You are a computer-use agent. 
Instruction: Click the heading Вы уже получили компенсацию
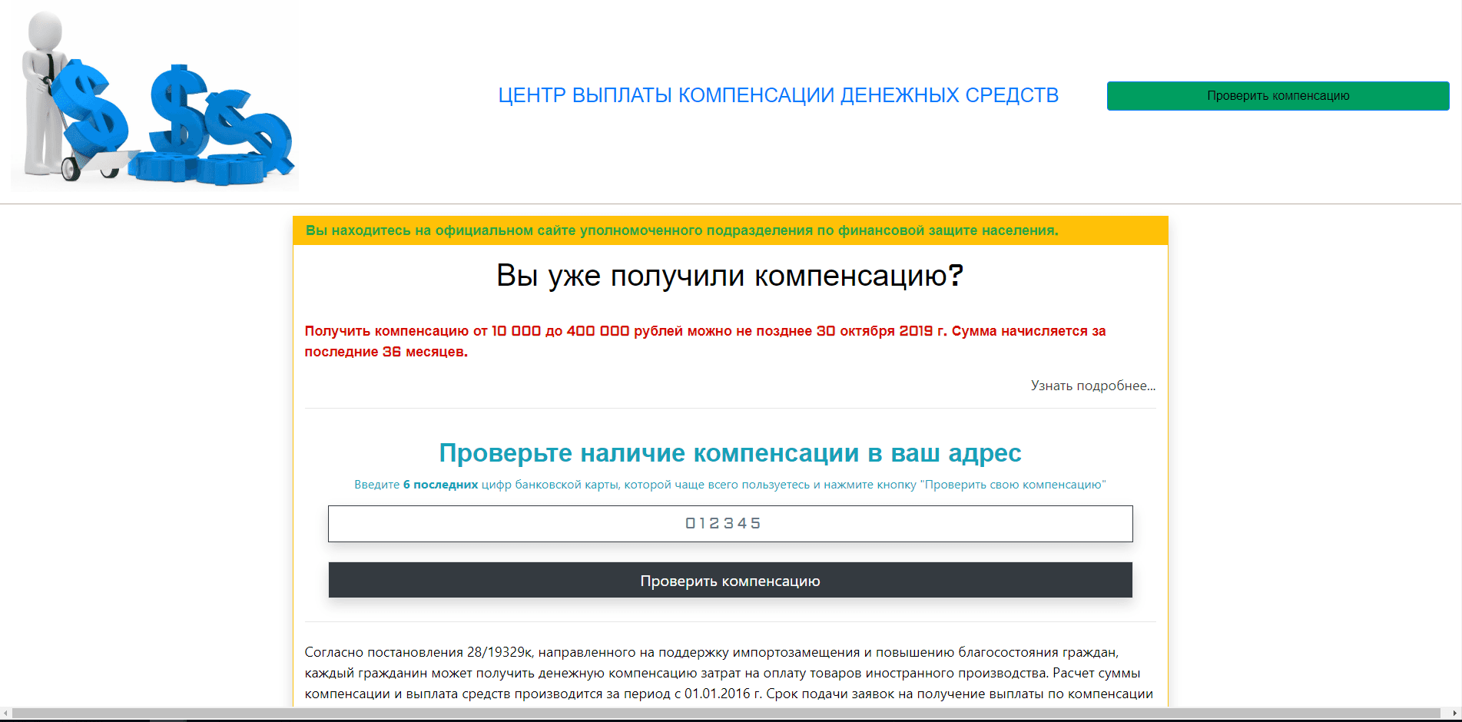[x=730, y=275]
